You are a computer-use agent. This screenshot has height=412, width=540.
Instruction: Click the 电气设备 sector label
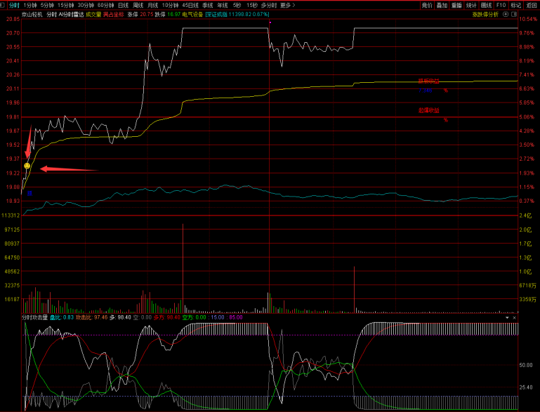tap(192, 15)
